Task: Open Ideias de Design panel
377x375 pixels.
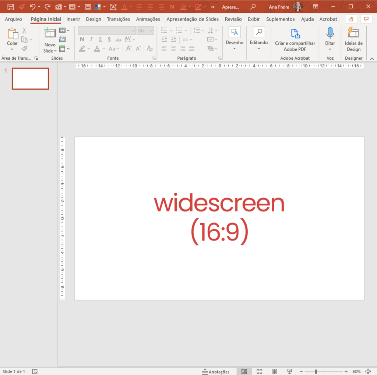Action: point(353,40)
